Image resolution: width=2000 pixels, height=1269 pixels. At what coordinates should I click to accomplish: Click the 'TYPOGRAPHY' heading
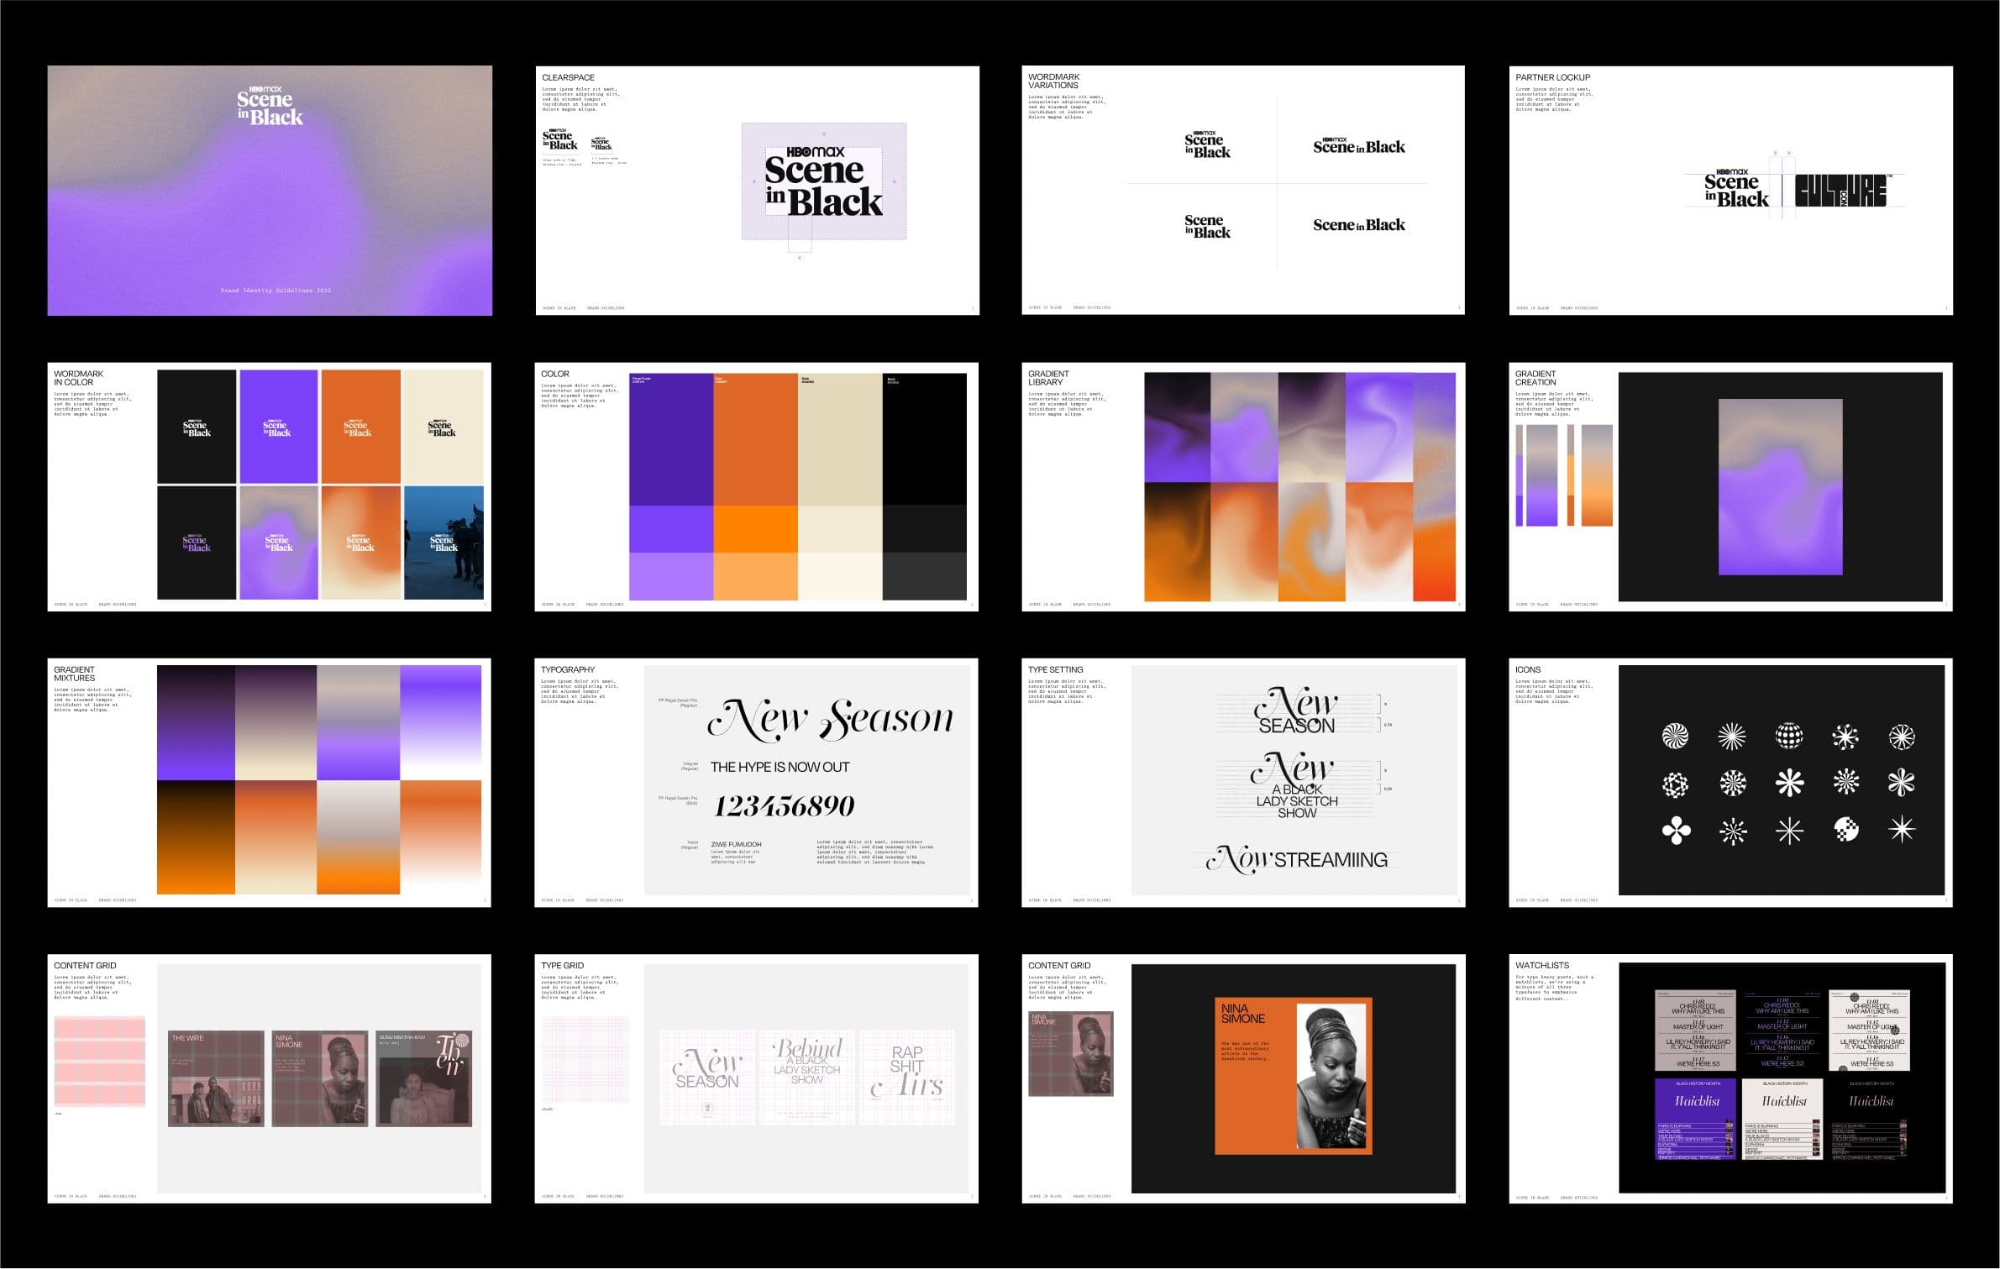tap(568, 669)
